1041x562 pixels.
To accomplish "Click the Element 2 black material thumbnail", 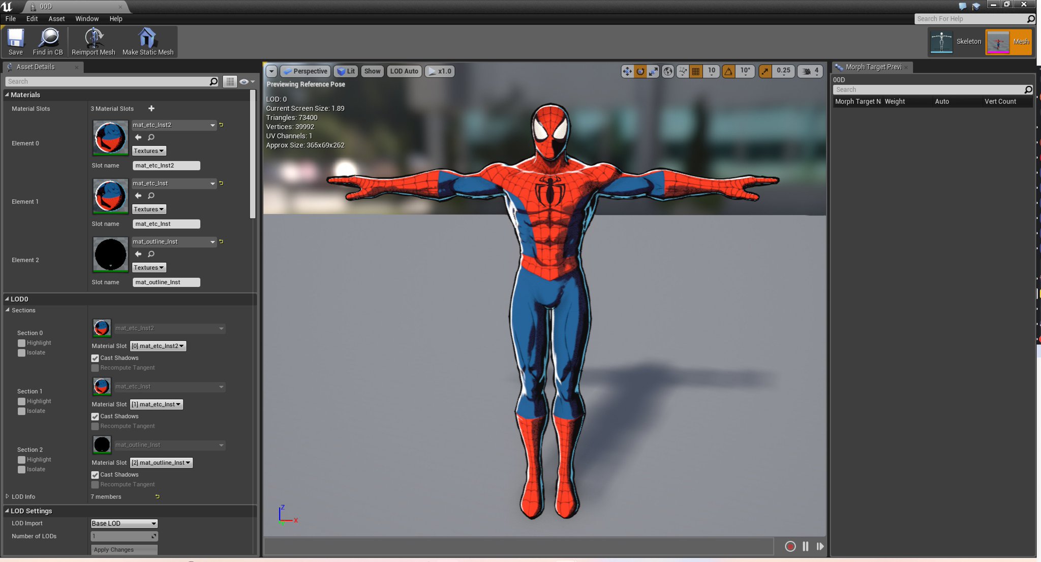I will [x=110, y=254].
